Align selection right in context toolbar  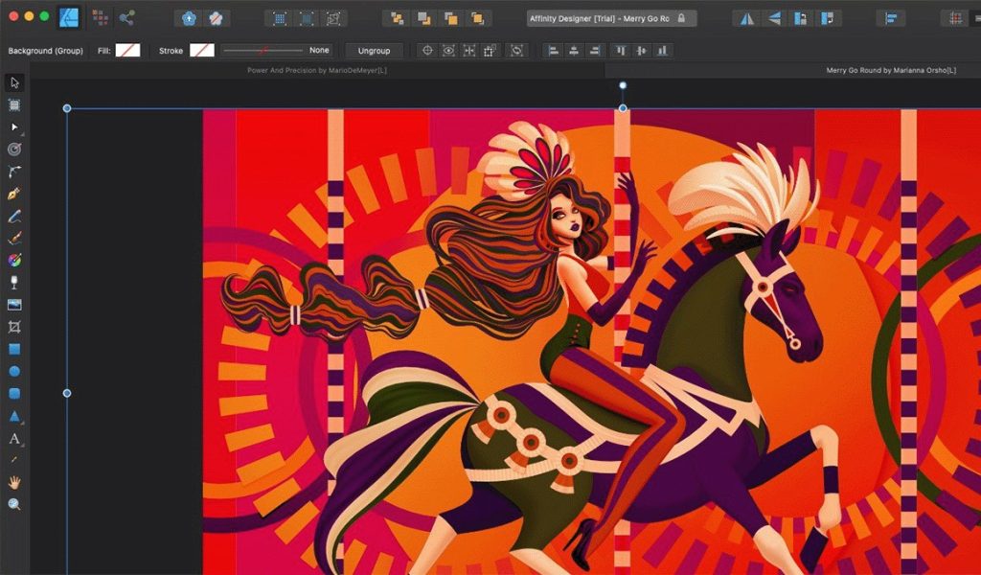(x=595, y=51)
